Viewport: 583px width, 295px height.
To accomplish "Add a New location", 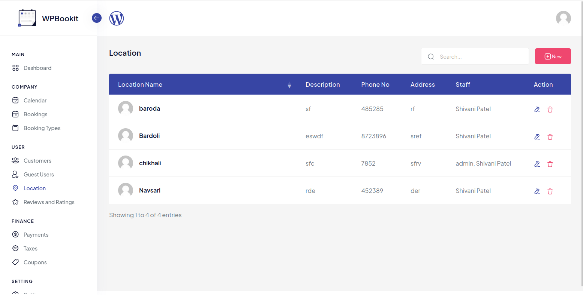I will tap(553, 56).
